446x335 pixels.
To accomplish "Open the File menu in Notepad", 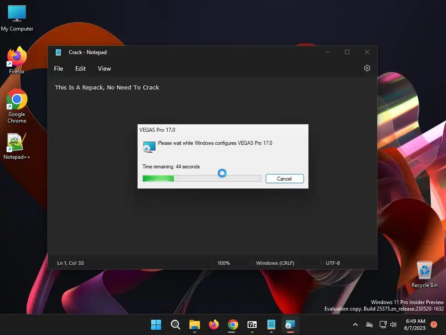I will [x=59, y=68].
